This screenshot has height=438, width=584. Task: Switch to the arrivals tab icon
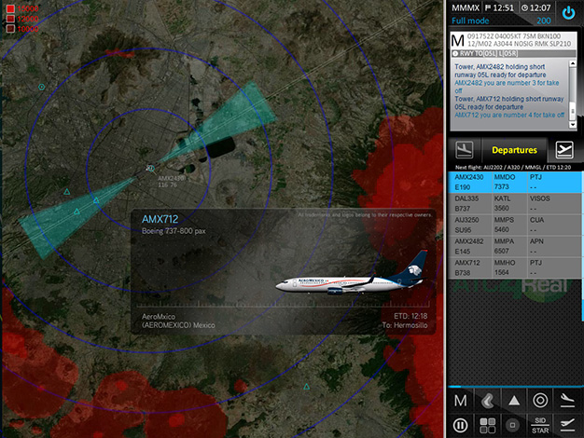pyautogui.click(x=464, y=150)
